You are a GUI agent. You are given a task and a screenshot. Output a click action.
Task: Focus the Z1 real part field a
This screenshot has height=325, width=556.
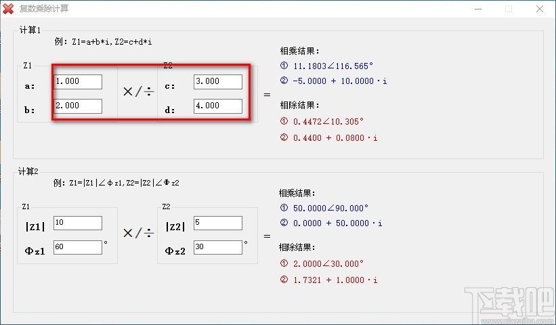[78, 81]
